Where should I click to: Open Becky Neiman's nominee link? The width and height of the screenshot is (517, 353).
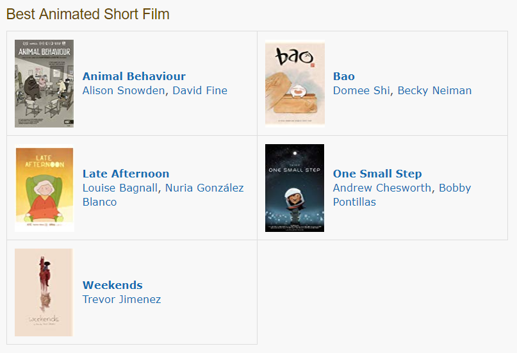click(x=434, y=90)
